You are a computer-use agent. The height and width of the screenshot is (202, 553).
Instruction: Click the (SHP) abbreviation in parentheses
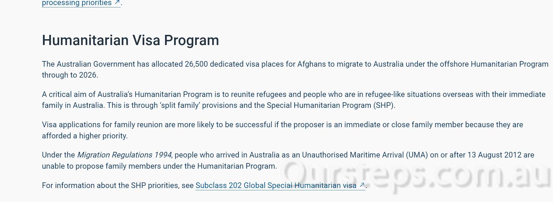(384, 105)
